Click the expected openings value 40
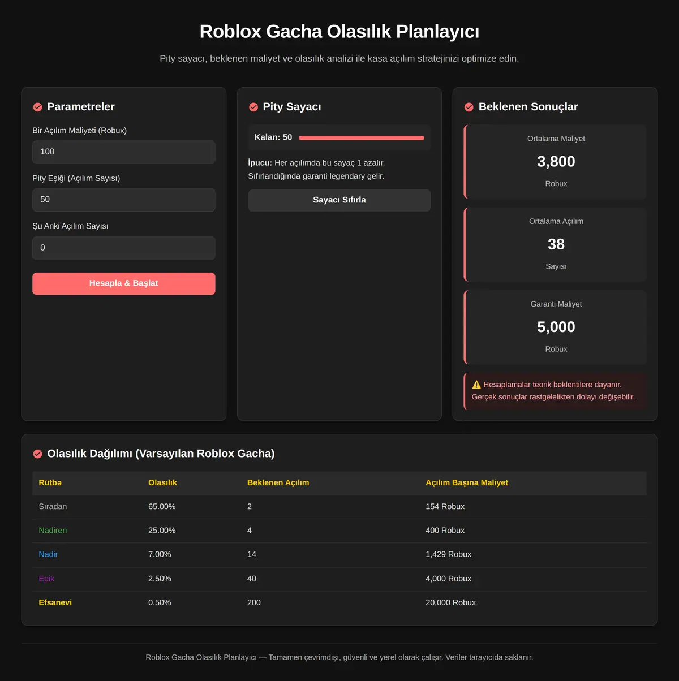The image size is (679, 681). (x=252, y=579)
